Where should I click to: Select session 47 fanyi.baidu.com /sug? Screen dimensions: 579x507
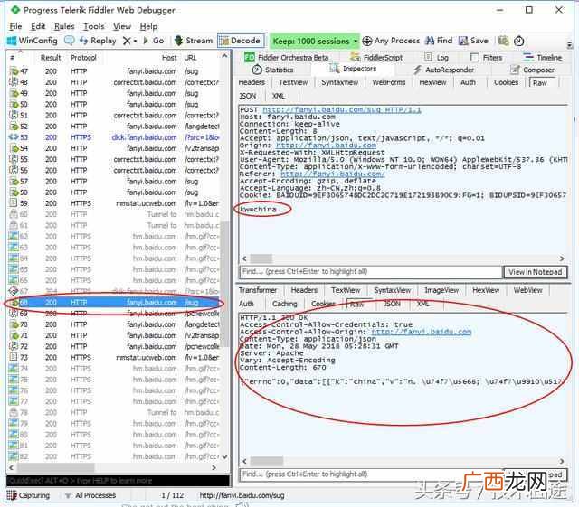(114, 71)
